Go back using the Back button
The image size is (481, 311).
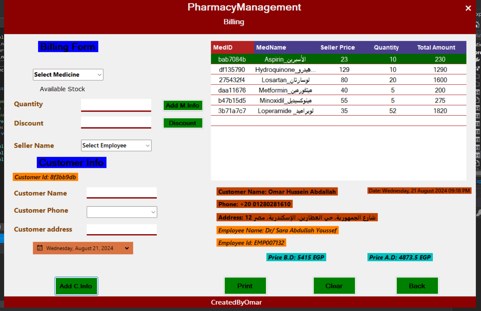tap(417, 286)
